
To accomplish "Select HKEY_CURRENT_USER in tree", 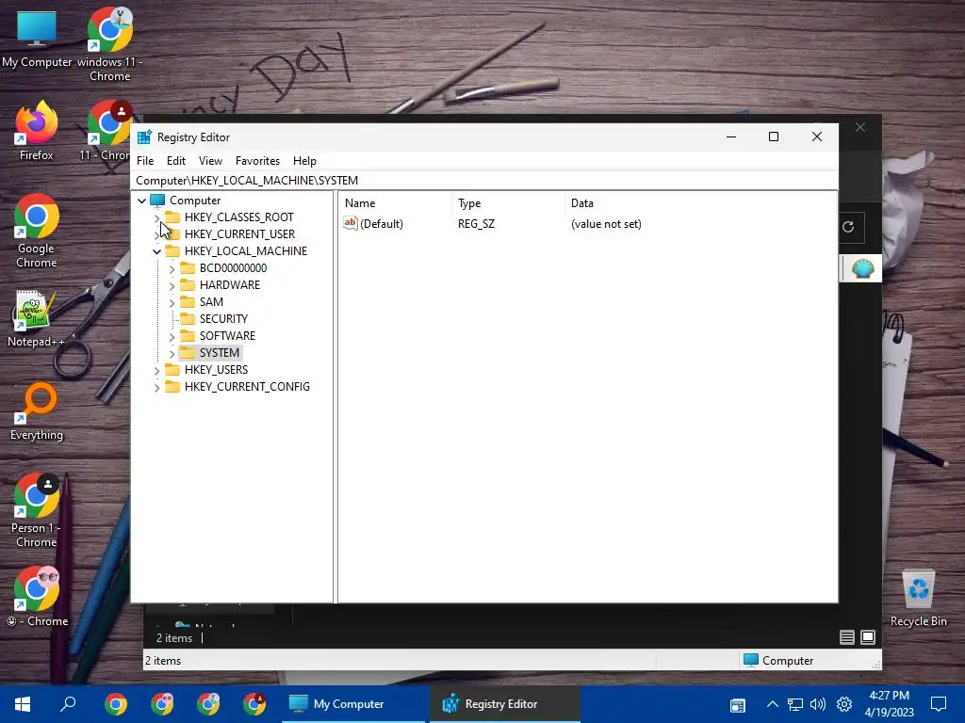I will pyautogui.click(x=239, y=234).
